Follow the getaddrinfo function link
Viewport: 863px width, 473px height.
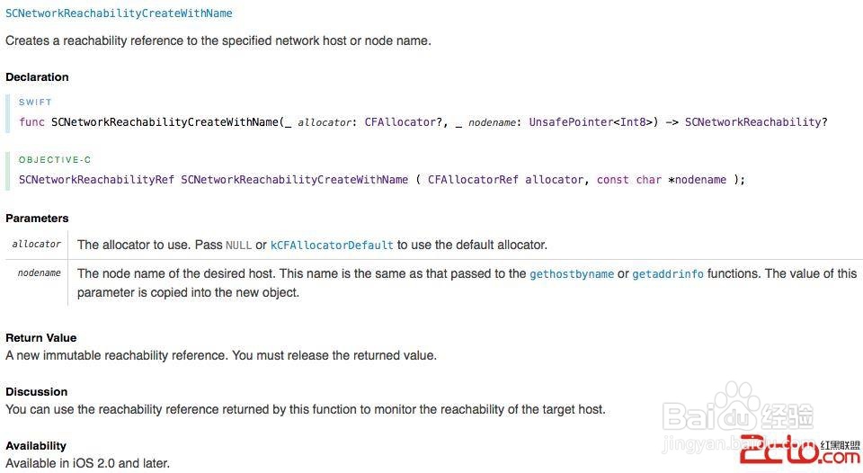pyautogui.click(x=668, y=273)
